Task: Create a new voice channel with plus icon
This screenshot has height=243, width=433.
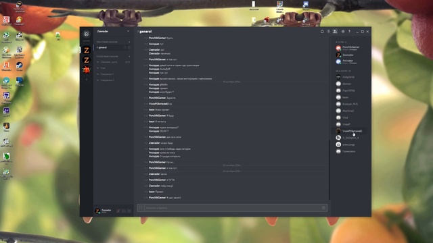Action: [x=129, y=57]
